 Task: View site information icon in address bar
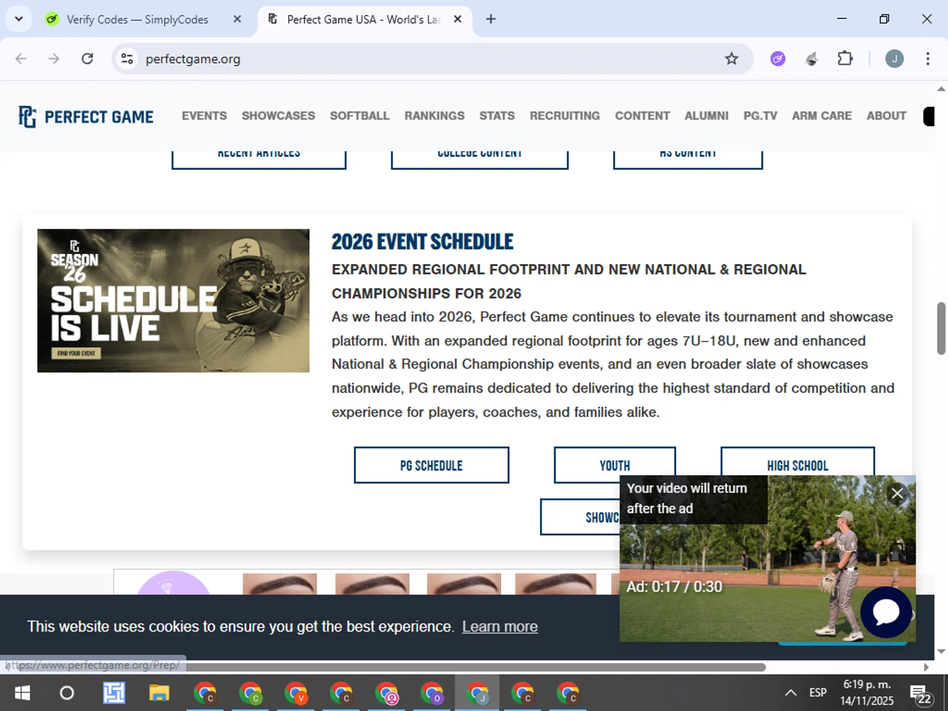point(127,59)
